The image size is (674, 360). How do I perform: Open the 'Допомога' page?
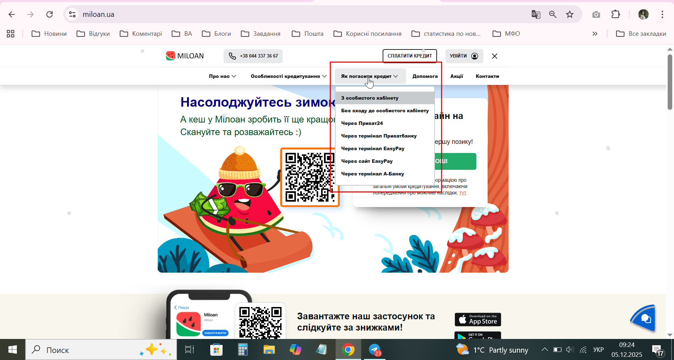coord(425,76)
